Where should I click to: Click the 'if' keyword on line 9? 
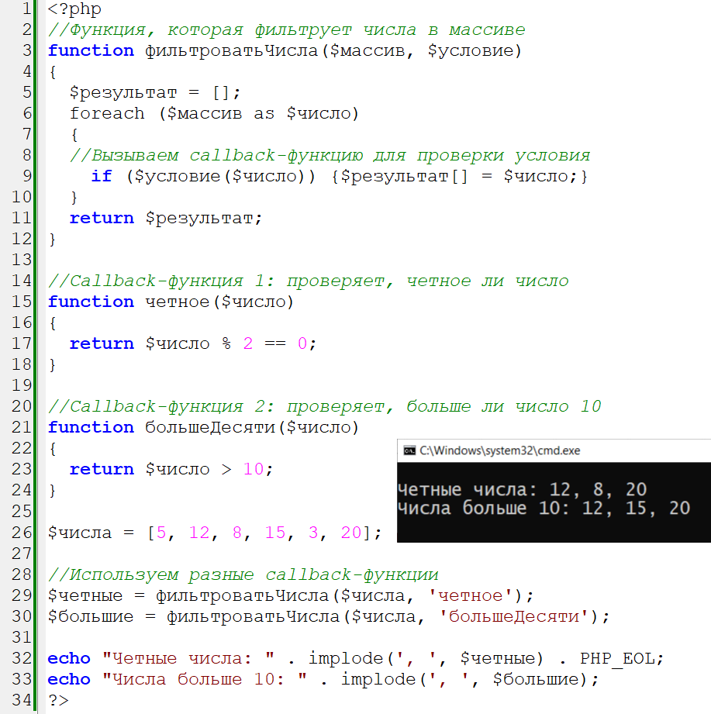[x=102, y=176]
